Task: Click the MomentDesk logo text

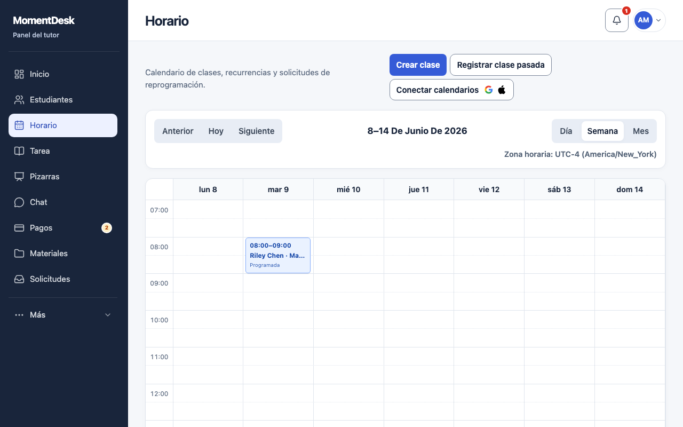Action: [44, 20]
